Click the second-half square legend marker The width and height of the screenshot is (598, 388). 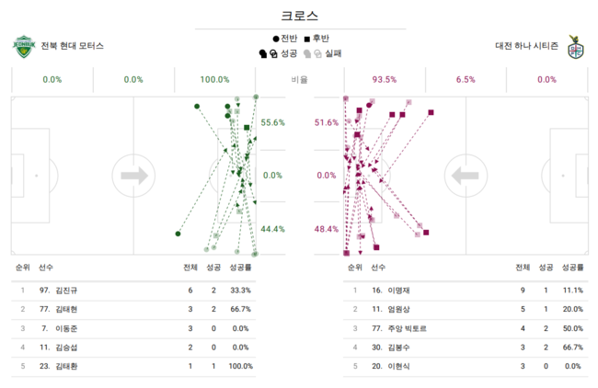pos(306,39)
